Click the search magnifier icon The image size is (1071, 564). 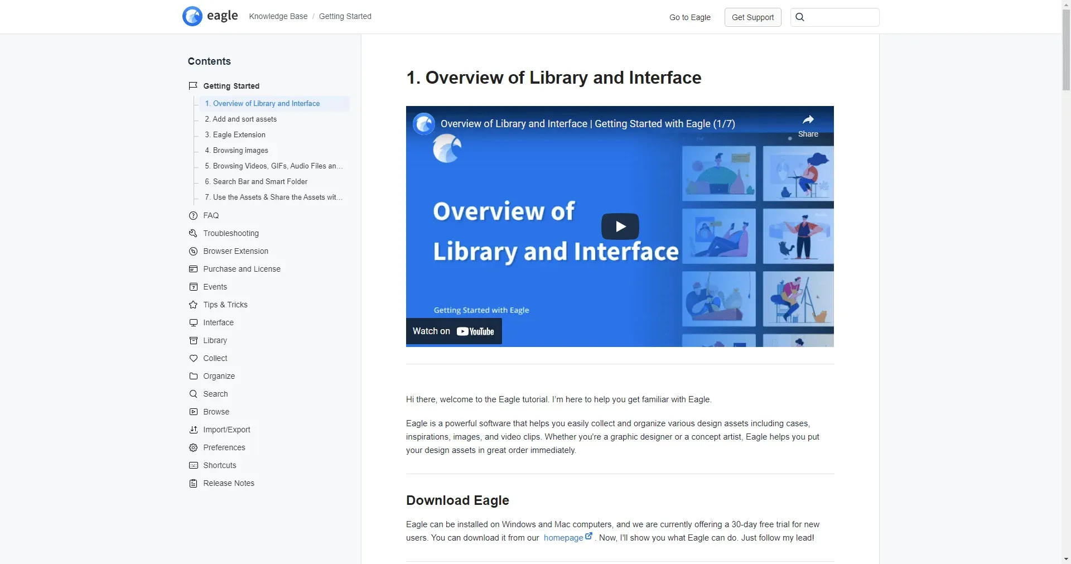click(x=800, y=17)
